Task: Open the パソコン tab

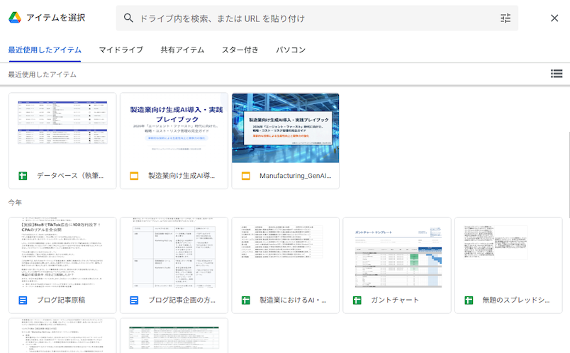Action: [x=291, y=50]
